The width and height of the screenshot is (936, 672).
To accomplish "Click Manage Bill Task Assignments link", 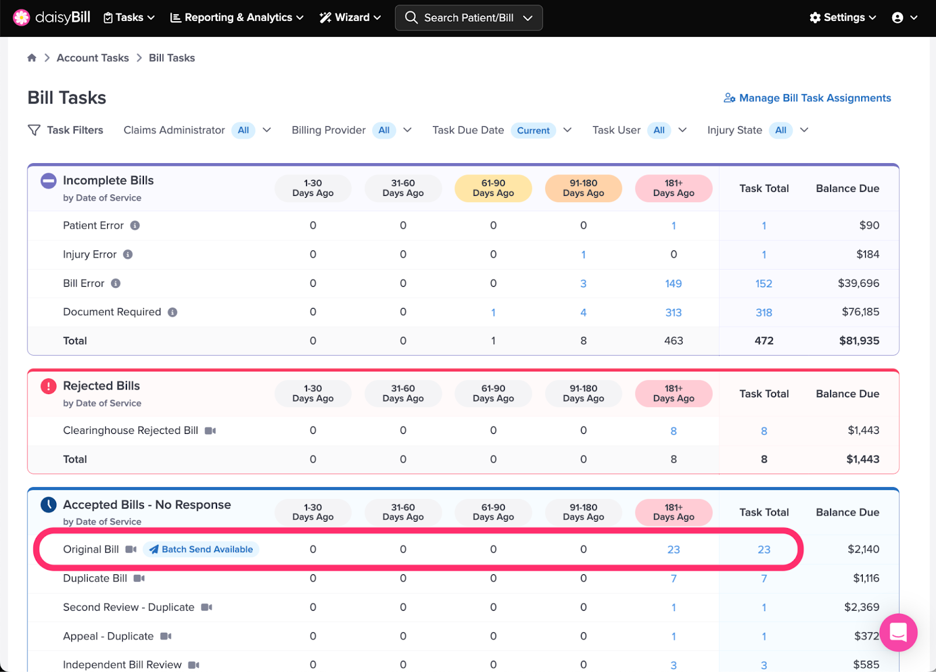I will [x=807, y=98].
